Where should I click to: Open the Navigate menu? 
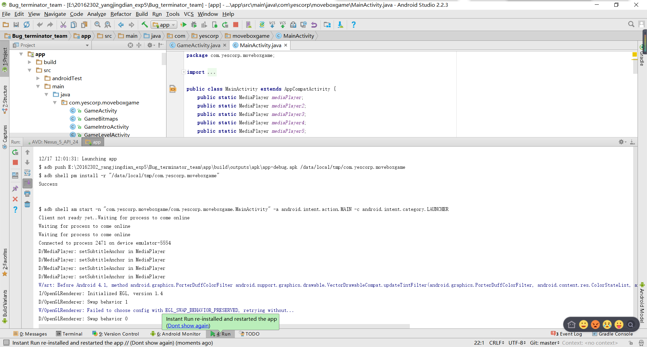(x=55, y=14)
